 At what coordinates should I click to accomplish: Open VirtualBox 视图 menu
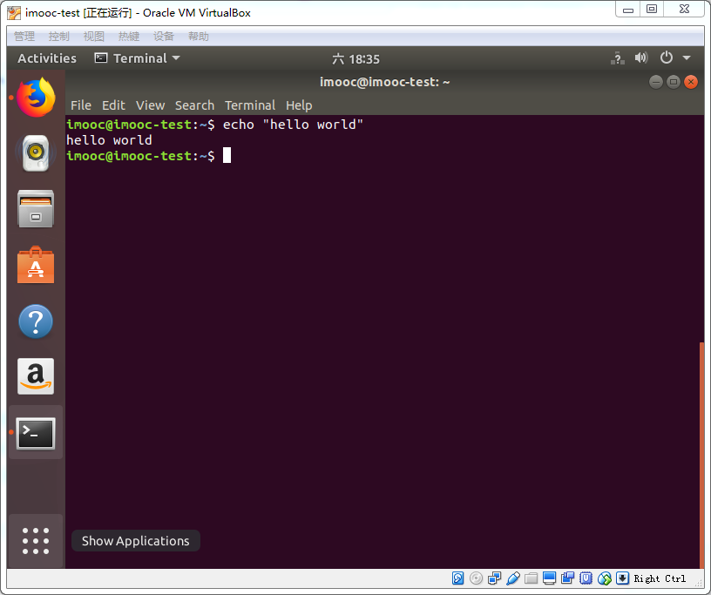(94, 37)
